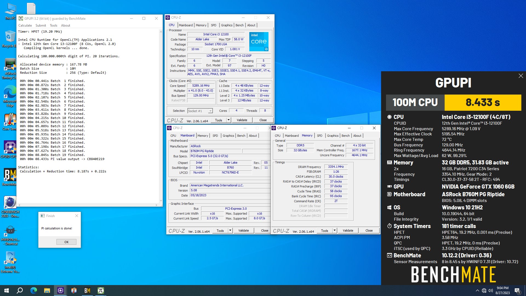Click the Multiplier value x 41.0 field
This screenshot has width=526, height=296.
click(x=201, y=91)
